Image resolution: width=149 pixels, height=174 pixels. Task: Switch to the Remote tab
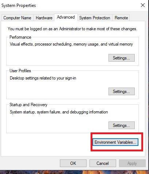[x=121, y=18]
